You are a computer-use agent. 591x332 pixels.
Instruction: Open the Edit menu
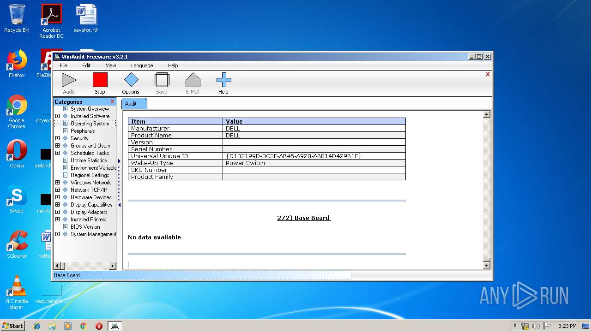tap(86, 65)
